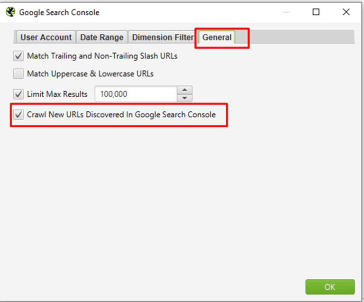Screen dimensions: 364x302
Task: Close the Google Search Console dialog
Action: pos(346,12)
